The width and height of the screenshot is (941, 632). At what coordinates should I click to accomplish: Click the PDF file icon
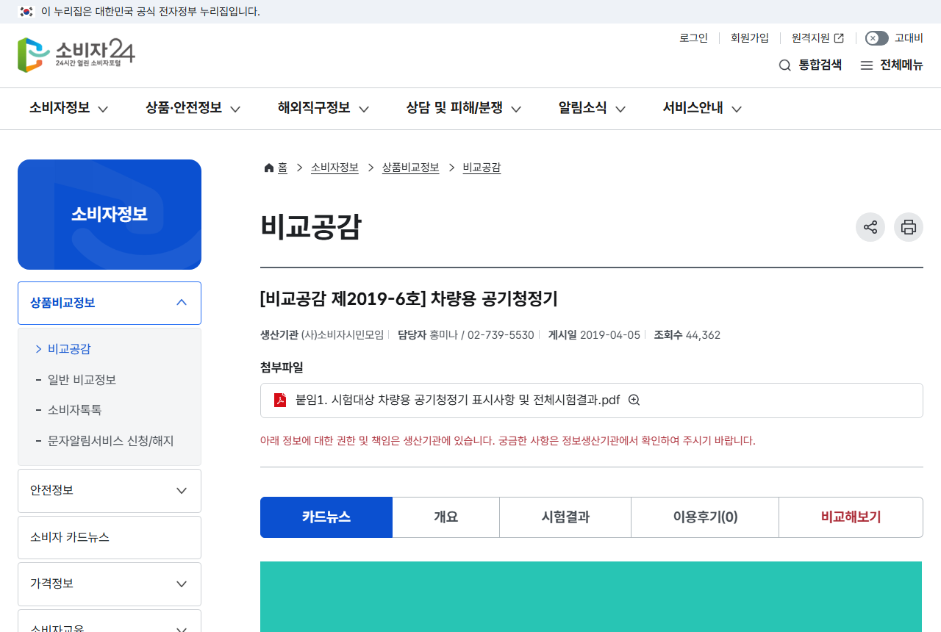coord(280,400)
